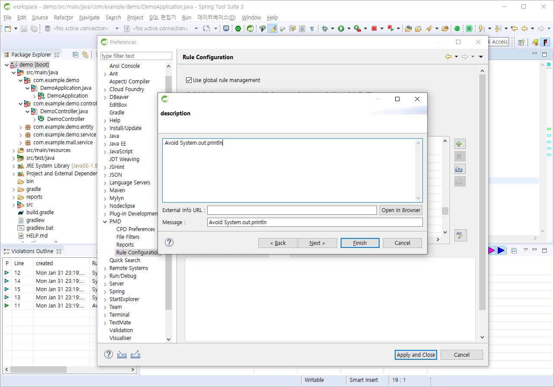Click Collapse All icon in Package Explorer
Image resolution: width=554 pixels, height=387 pixels.
coord(75,54)
